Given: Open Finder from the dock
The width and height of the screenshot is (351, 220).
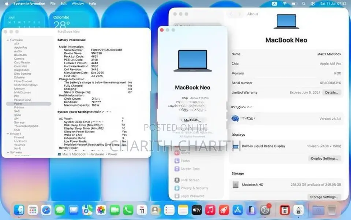Looking at the screenshot, I should tap(19, 210).
